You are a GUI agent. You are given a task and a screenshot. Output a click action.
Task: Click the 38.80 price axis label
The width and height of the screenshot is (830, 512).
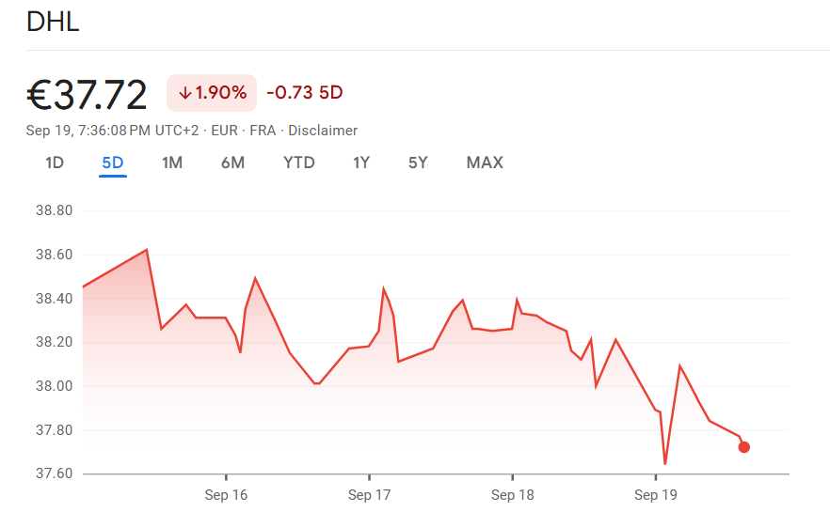[52, 210]
